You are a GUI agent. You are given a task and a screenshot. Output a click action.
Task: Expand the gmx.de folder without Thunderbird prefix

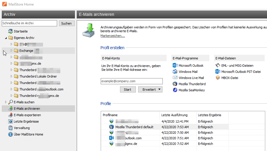11,64
